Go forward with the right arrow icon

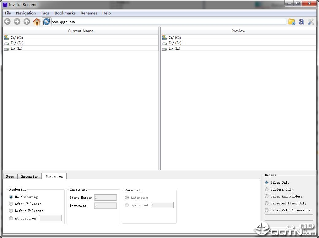tap(17, 22)
